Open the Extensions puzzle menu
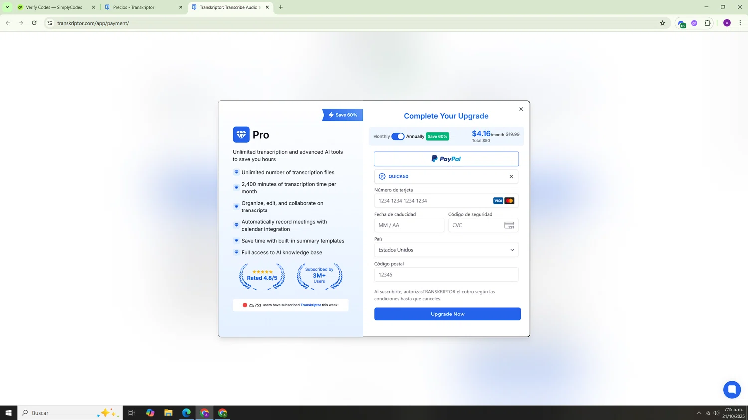The height and width of the screenshot is (420, 748). [707, 23]
